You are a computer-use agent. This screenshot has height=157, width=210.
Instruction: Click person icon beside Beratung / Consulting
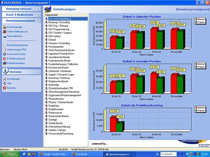click(x=47, y=22)
